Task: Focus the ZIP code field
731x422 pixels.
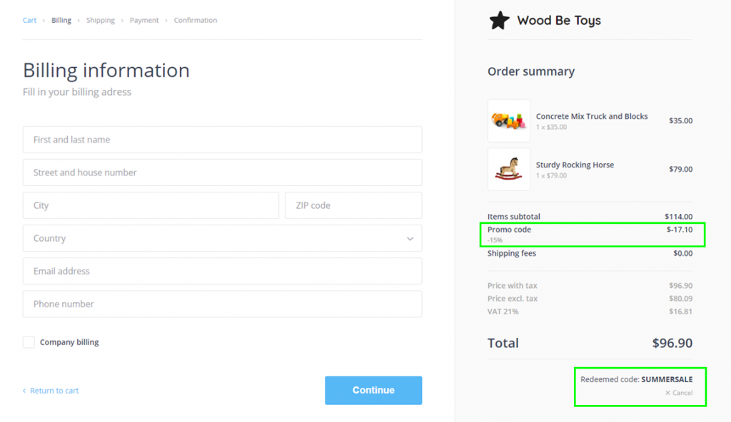Action: tap(353, 205)
